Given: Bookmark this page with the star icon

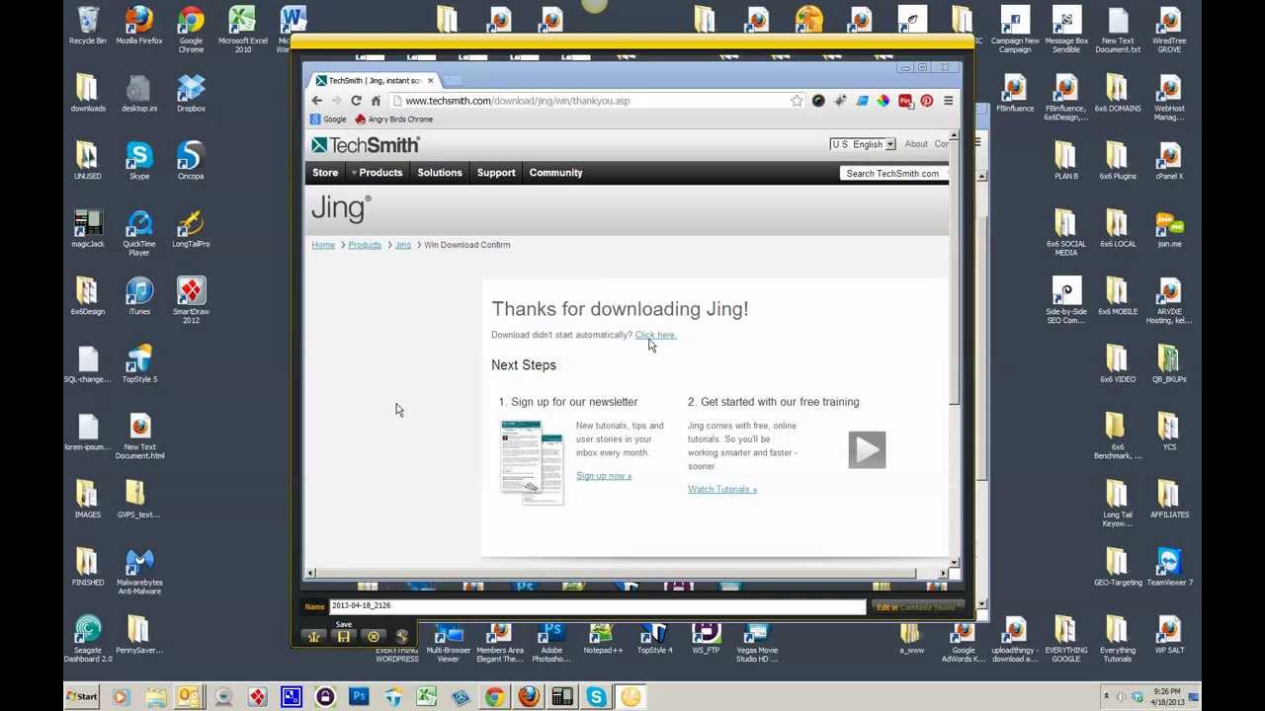Looking at the screenshot, I should pyautogui.click(x=797, y=101).
